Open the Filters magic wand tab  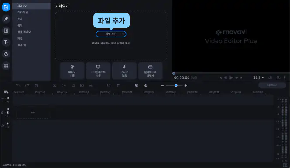pyautogui.click(x=6, y=19)
